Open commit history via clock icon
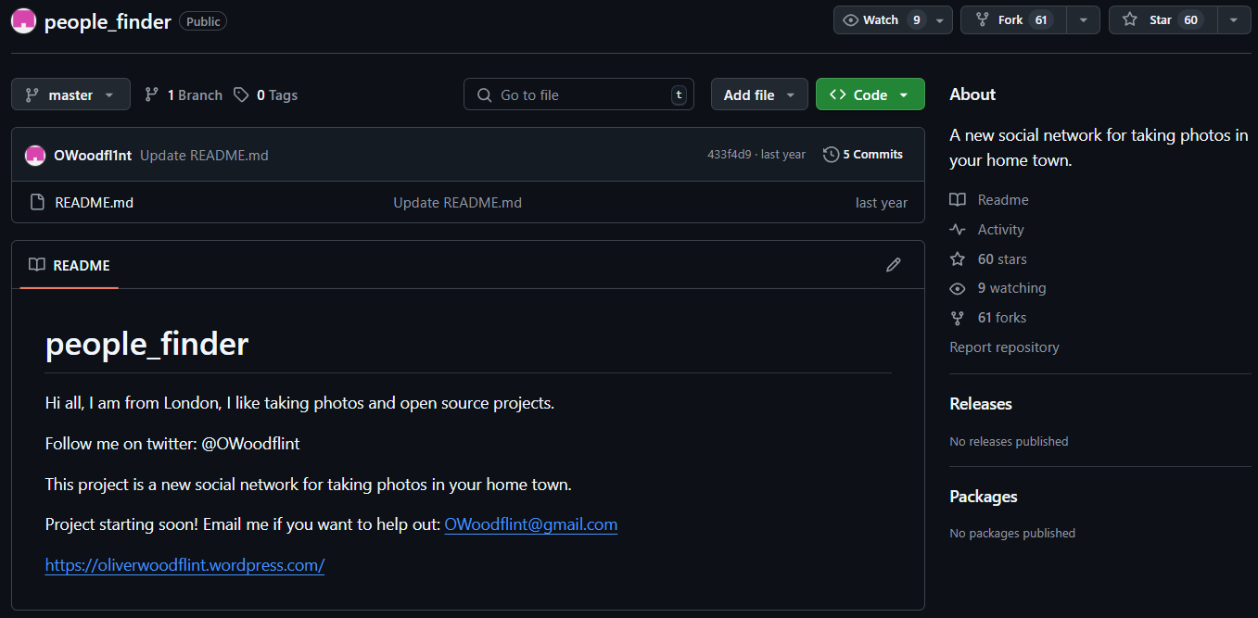Image resolution: width=1258 pixels, height=618 pixels. point(831,155)
